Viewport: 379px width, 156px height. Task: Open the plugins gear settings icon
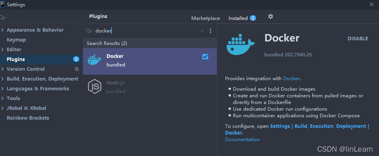271,16
